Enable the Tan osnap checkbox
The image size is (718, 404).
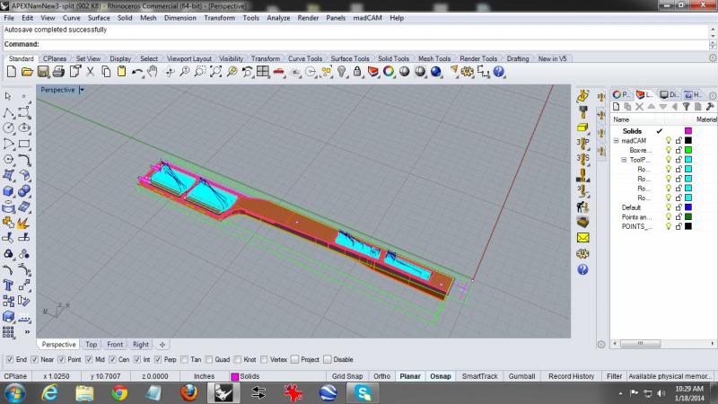point(185,360)
